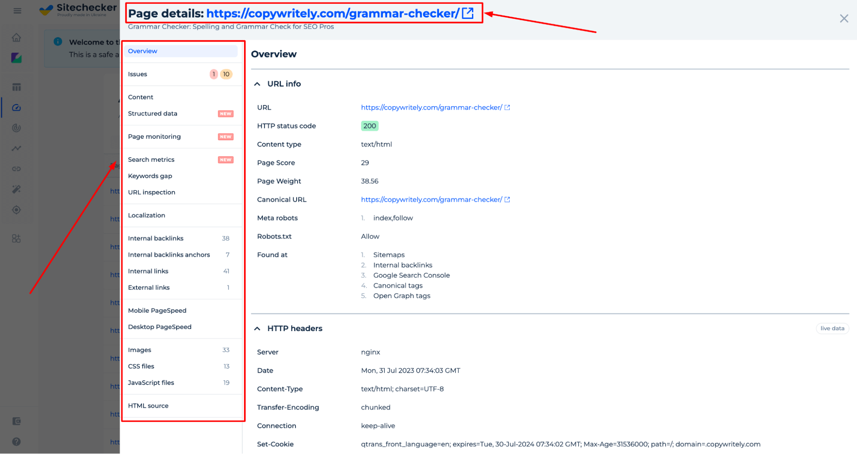857x454 pixels.
Task: Open the Localization menu item
Action: 181,215
